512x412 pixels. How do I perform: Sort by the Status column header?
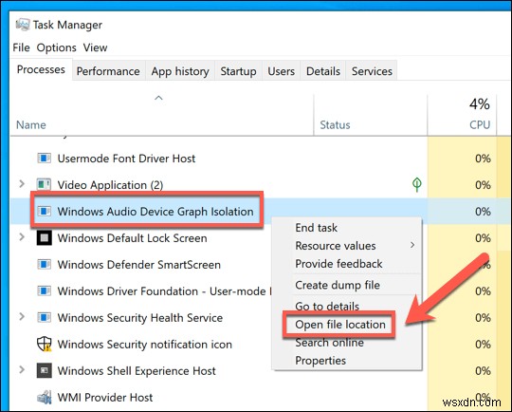pos(371,115)
